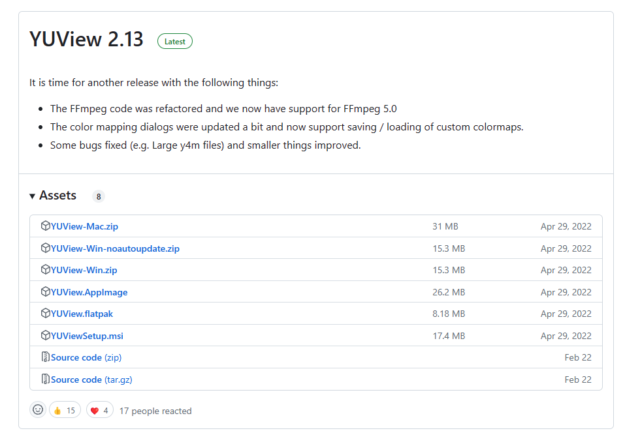Click the package icon beside YUView-Mac.zip

(x=45, y=226)
